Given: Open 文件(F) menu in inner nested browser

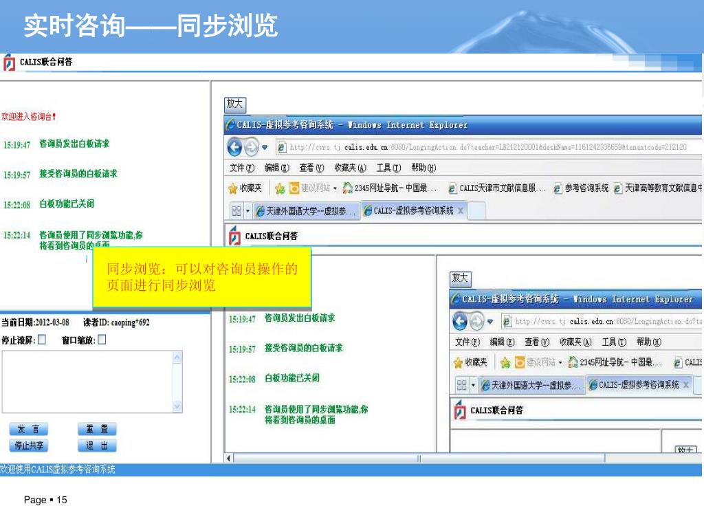Looking at the screenshot, I should 467,342.
